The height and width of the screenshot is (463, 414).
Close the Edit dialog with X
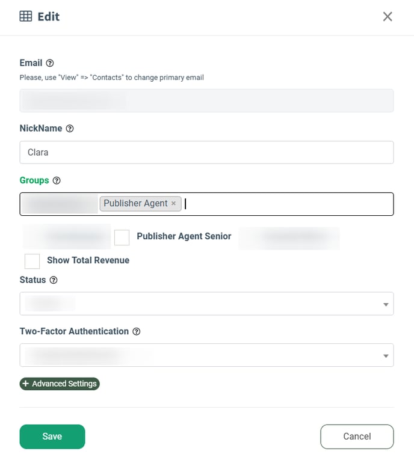(x=388, y=17)
